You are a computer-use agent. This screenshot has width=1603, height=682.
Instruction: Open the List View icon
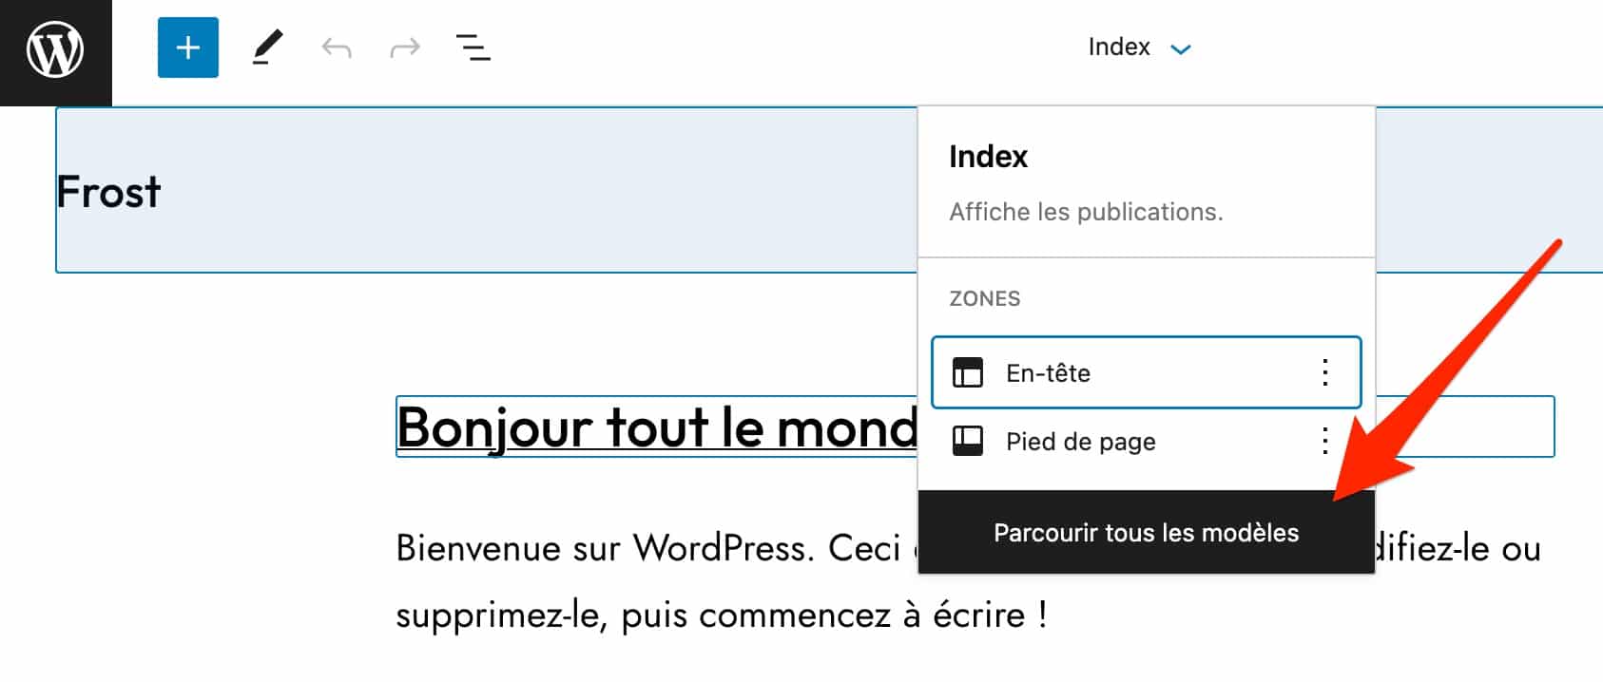[473, 47]
